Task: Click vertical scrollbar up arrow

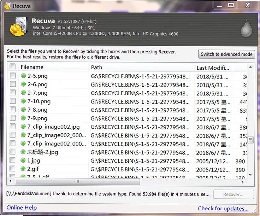Action: pos(251,67)
